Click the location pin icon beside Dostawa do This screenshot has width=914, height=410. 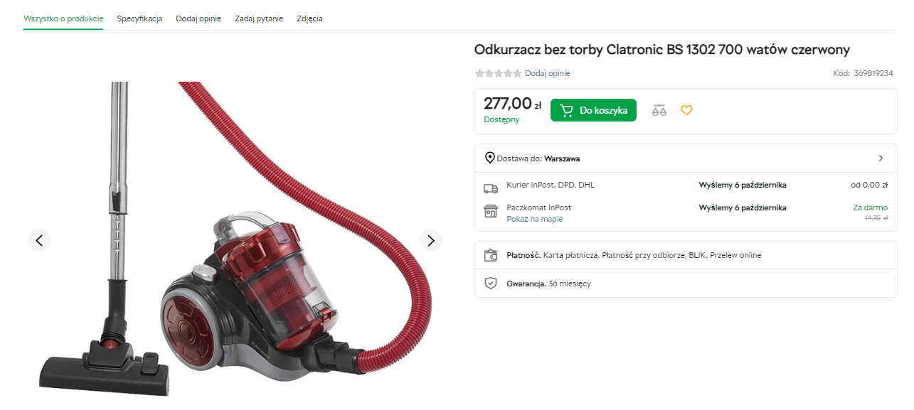tap(489, 158)
